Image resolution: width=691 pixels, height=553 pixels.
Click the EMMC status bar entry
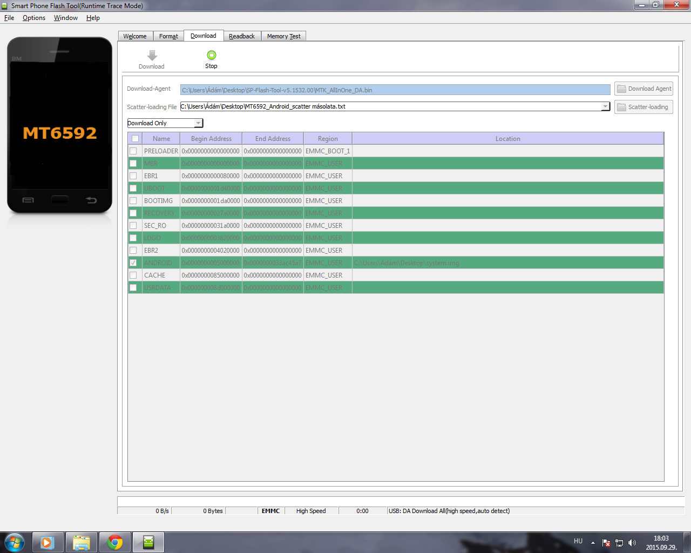270,511
